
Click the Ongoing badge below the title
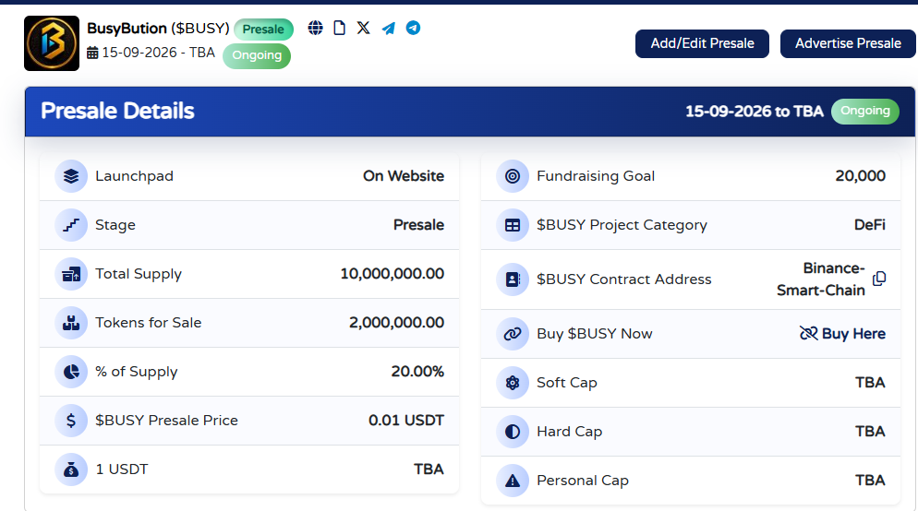[x=257, y=55]
